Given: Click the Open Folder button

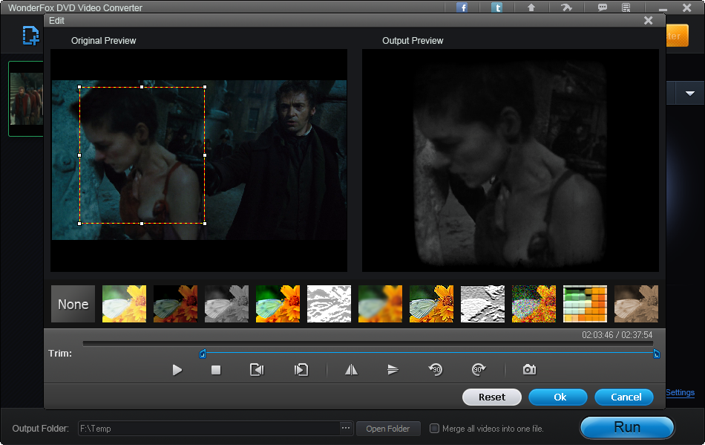Looking at the screenshot, I should (388, 429).
